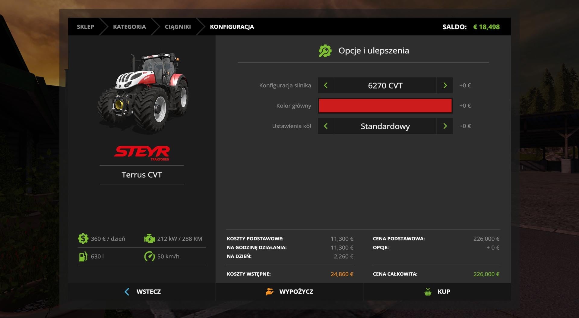Click the CENA PODSTAWOWA label
The height and width of the screenshot is (318, 579).
[x=399, y=238]
